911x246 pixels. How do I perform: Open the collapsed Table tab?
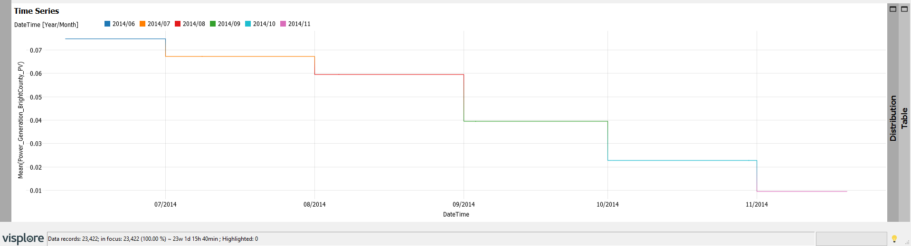pos(904,118)
